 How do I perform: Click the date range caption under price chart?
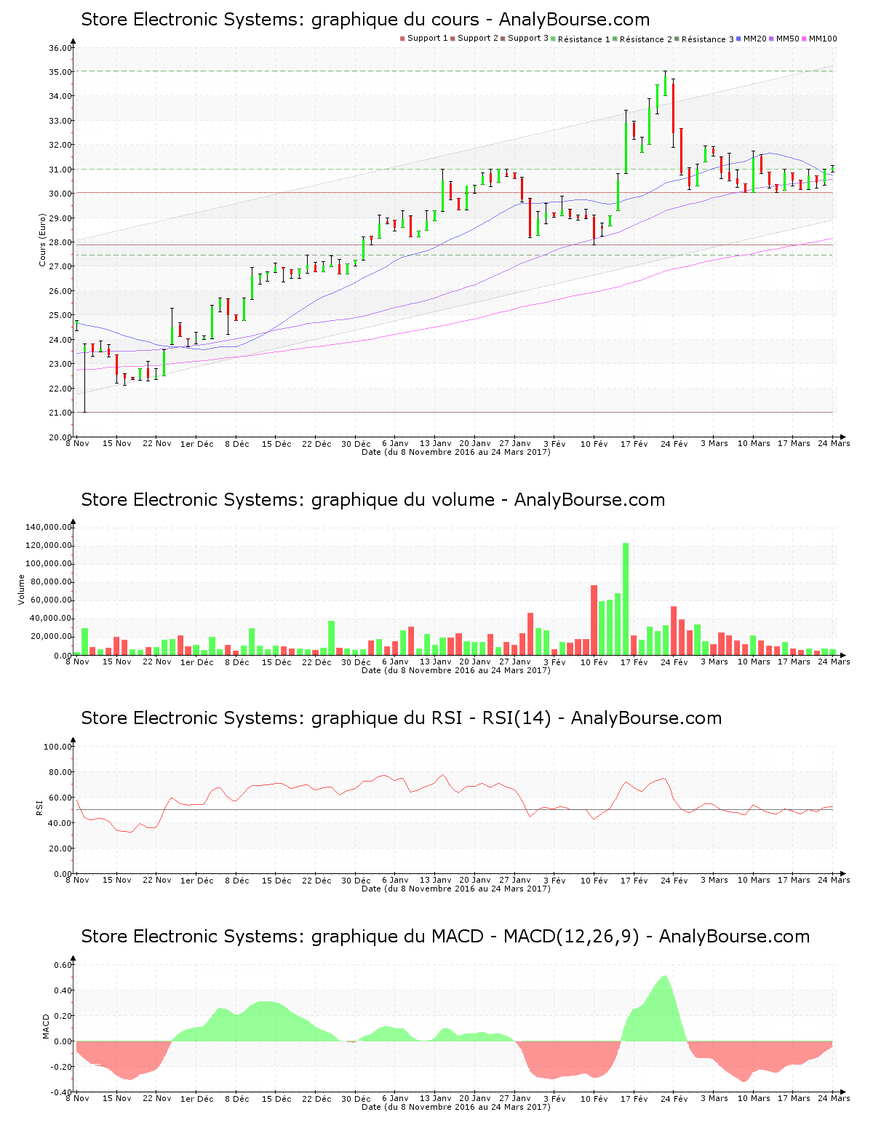tap(456, 452)
